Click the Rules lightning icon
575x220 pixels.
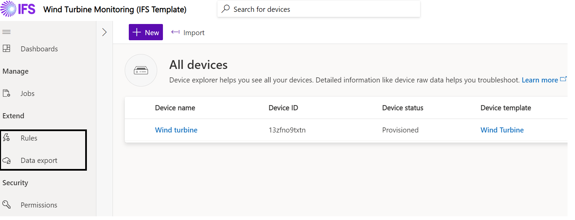click(x=6, y=138)
